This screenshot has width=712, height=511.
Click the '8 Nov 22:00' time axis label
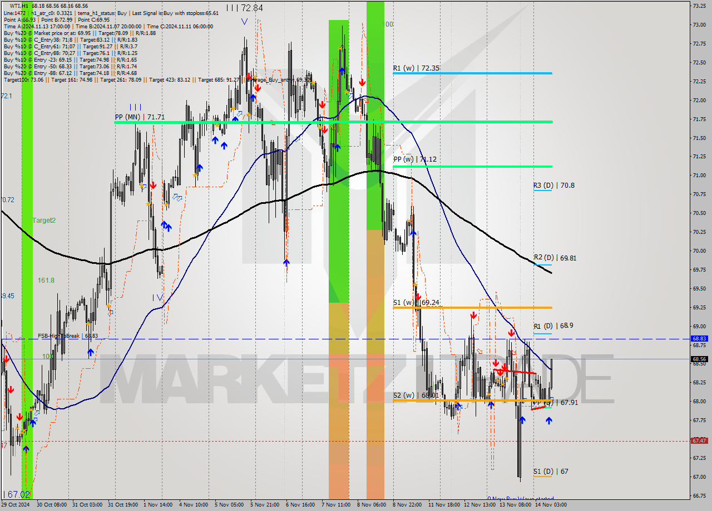[407, 505]
